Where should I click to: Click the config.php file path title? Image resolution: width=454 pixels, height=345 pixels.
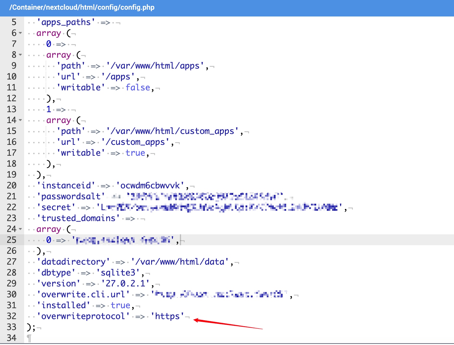tap(82, 7)
